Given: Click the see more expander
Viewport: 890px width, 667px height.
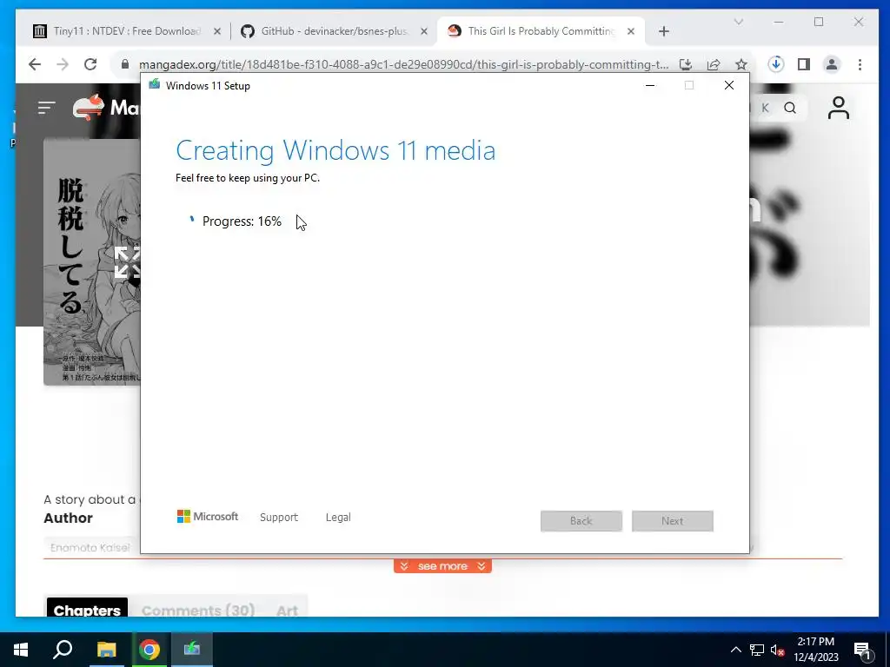Looking at the screenshot, I should tap(442, 566).
